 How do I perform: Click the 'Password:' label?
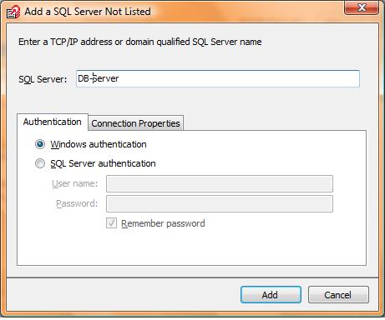pos(77,203)
